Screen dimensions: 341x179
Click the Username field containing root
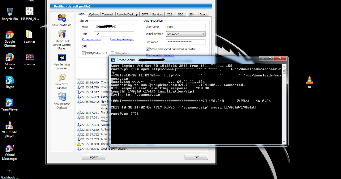(x=186, y=26)
